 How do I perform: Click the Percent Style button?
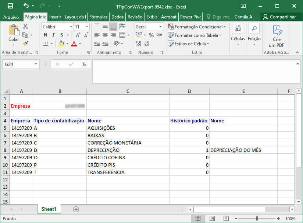(151, 35)
